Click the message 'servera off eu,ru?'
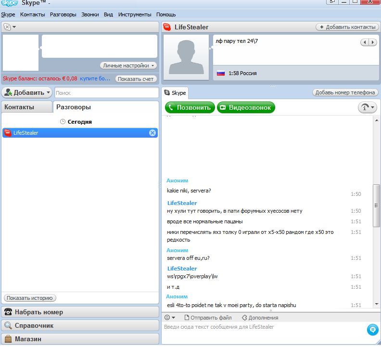The image size is (381, 347). [188, 258]
